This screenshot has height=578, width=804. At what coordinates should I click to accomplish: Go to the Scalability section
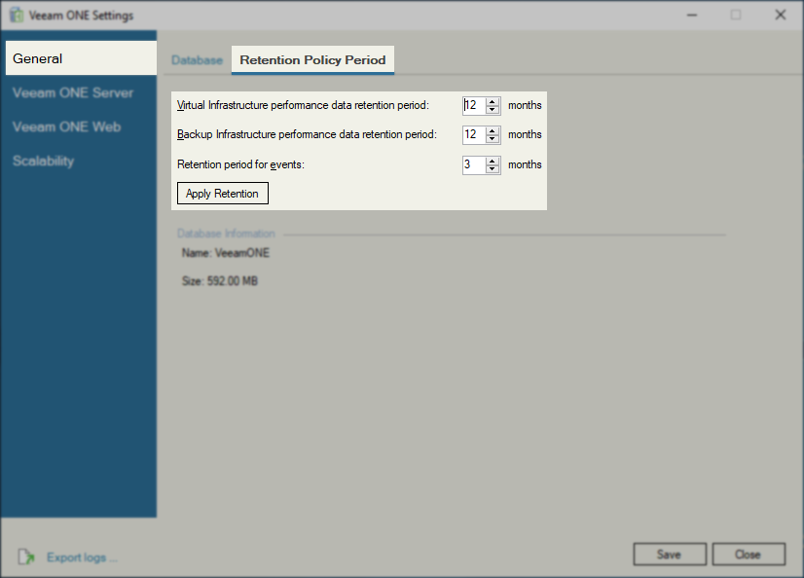[x=43, y=161]
